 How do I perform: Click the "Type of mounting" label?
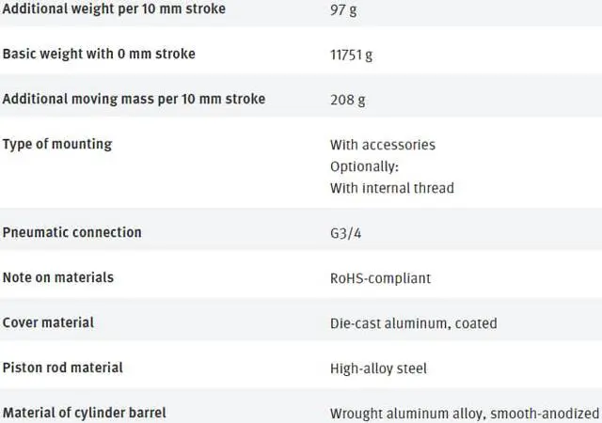coord(57,144)
